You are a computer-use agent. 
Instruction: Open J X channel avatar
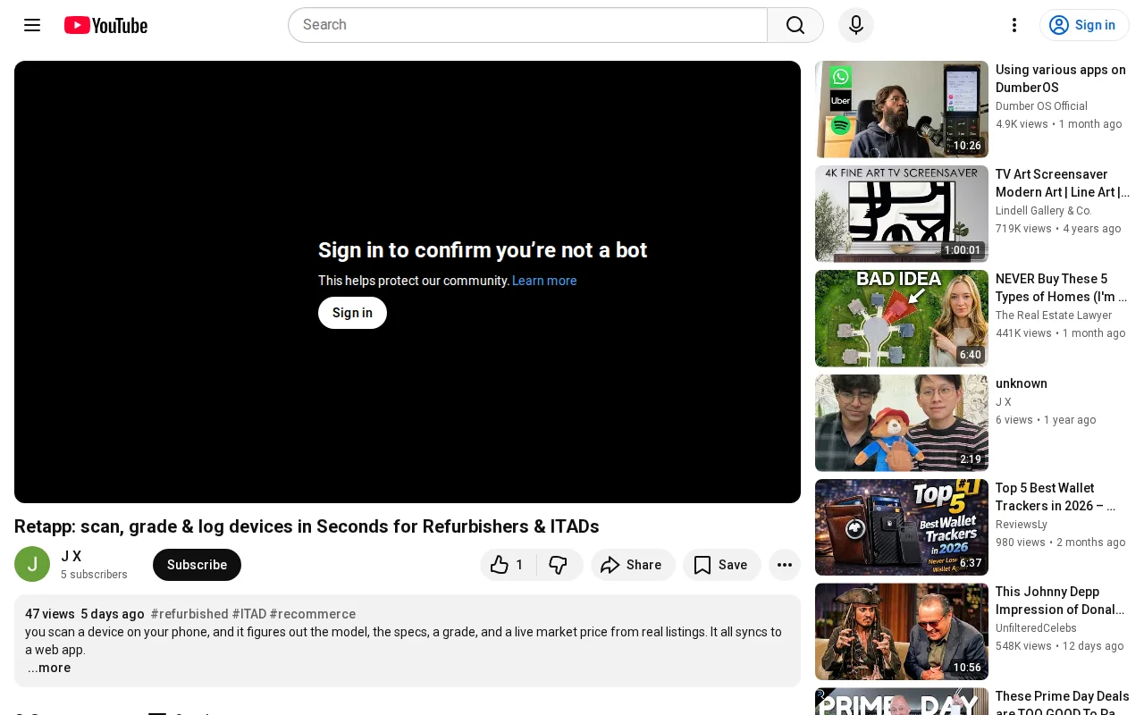coord(32,564)
